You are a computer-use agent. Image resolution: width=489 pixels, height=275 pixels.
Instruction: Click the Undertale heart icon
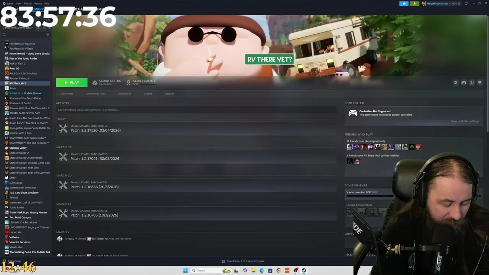pyautogui.click(x=6, y=232)
